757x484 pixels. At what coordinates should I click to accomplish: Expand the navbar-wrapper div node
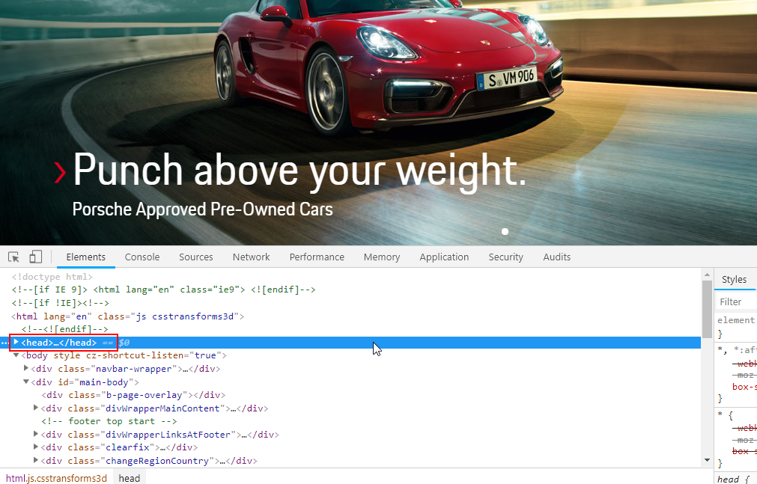[x=25, y=368]
